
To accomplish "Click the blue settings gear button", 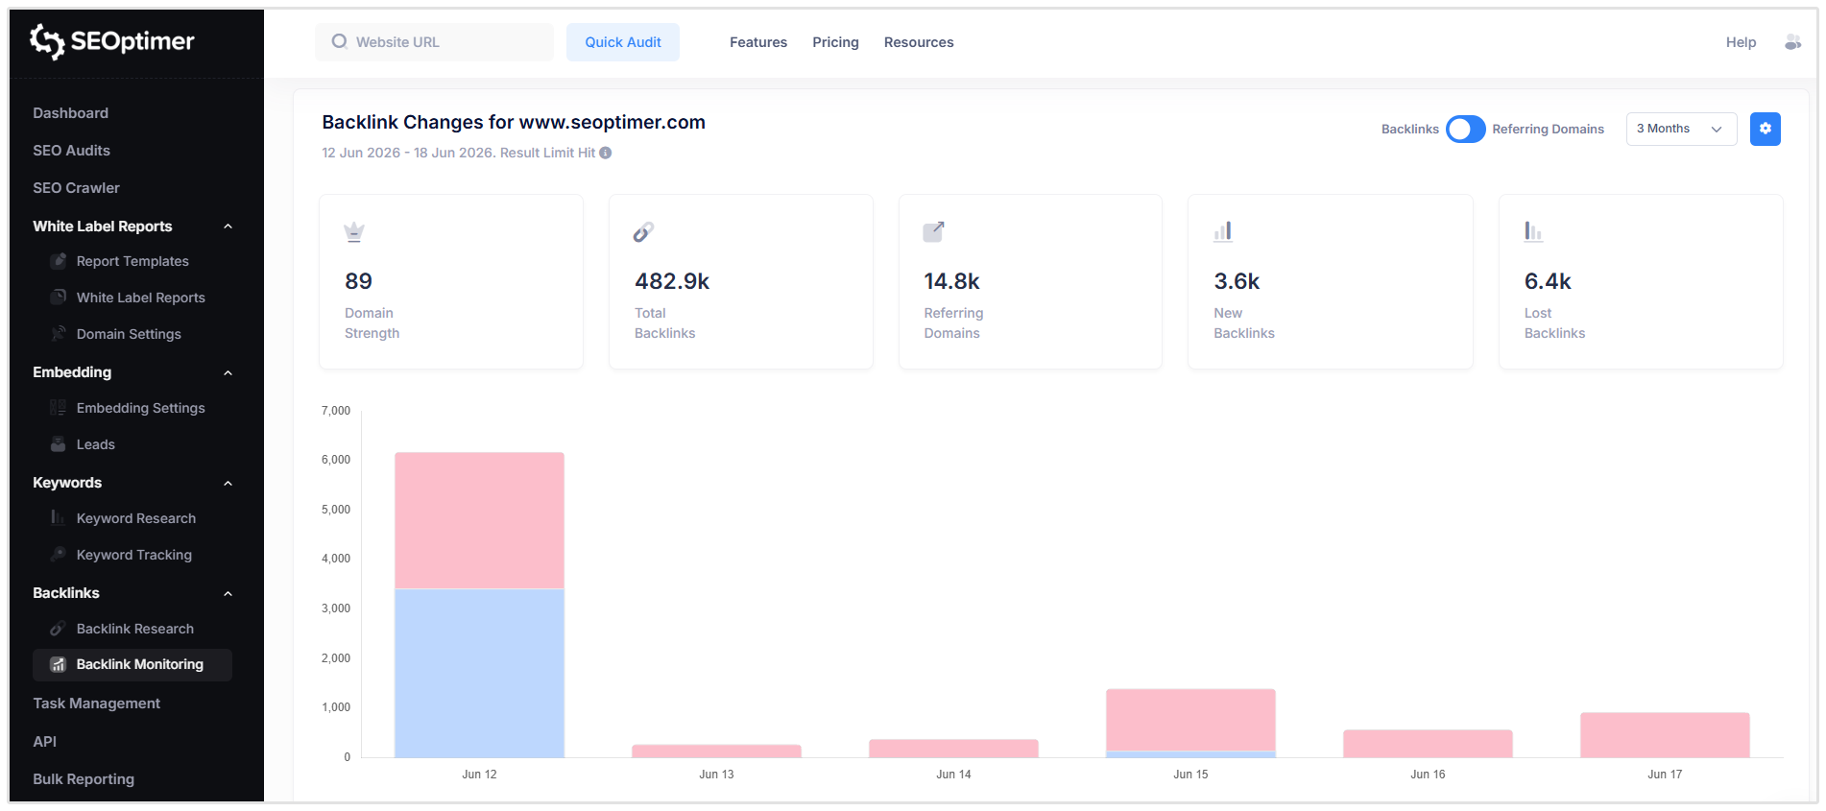I will [1765, 129].
